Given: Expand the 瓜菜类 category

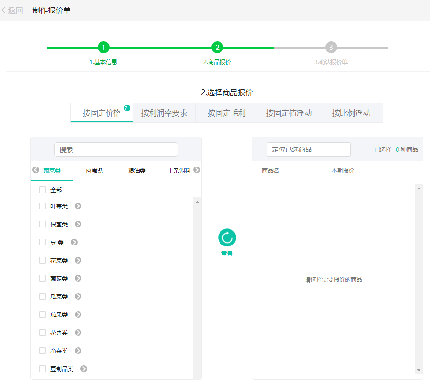Looking at the screenshot, I should (78, 296).
